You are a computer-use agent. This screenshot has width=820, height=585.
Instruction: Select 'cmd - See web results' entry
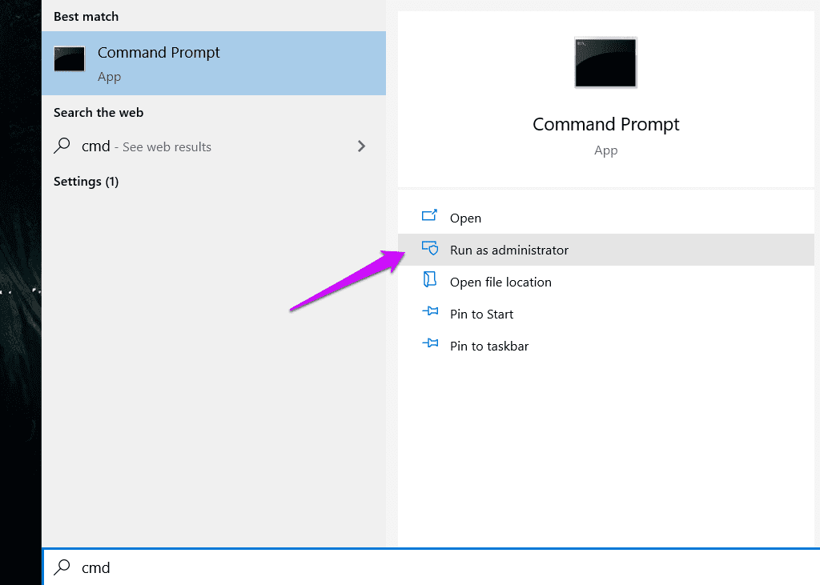coord(213,146)
